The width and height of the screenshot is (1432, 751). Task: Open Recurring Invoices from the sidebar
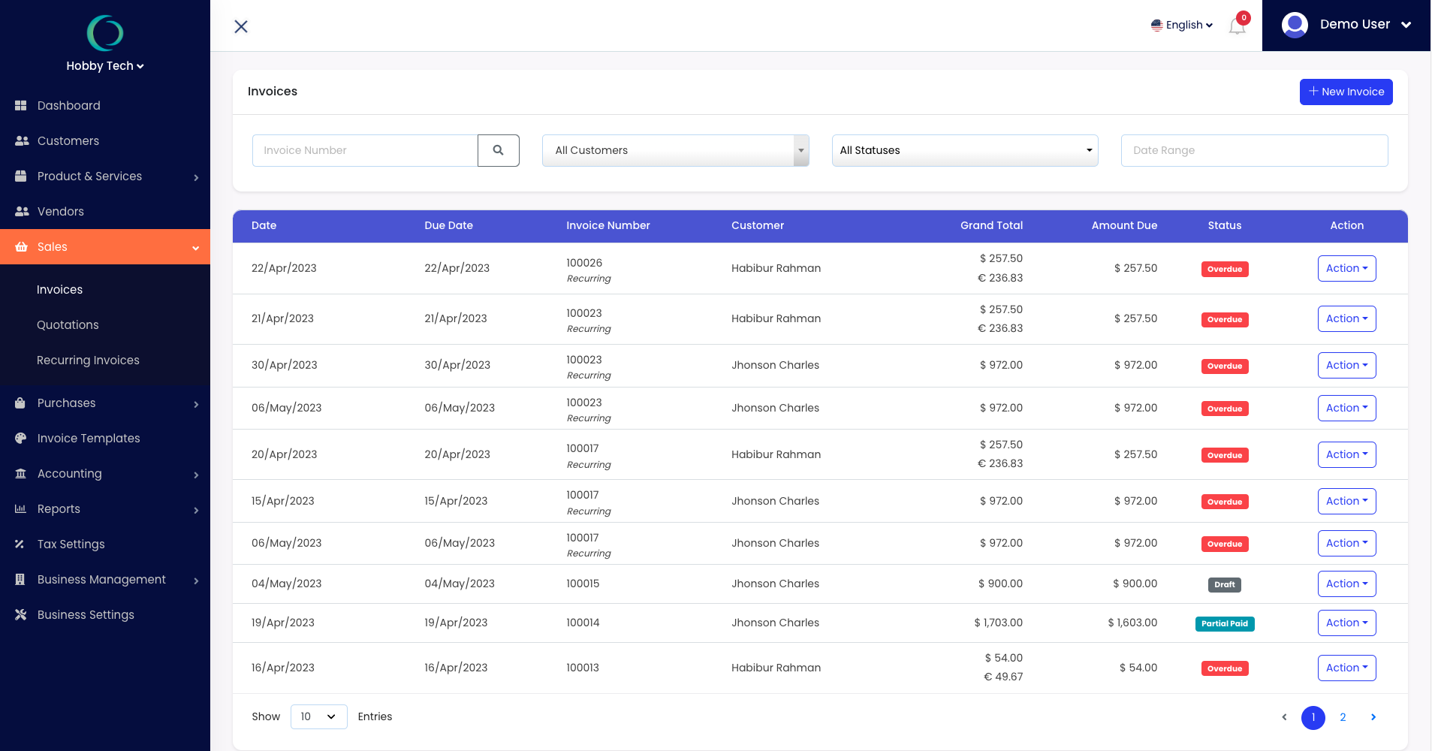tap(88, 360)
